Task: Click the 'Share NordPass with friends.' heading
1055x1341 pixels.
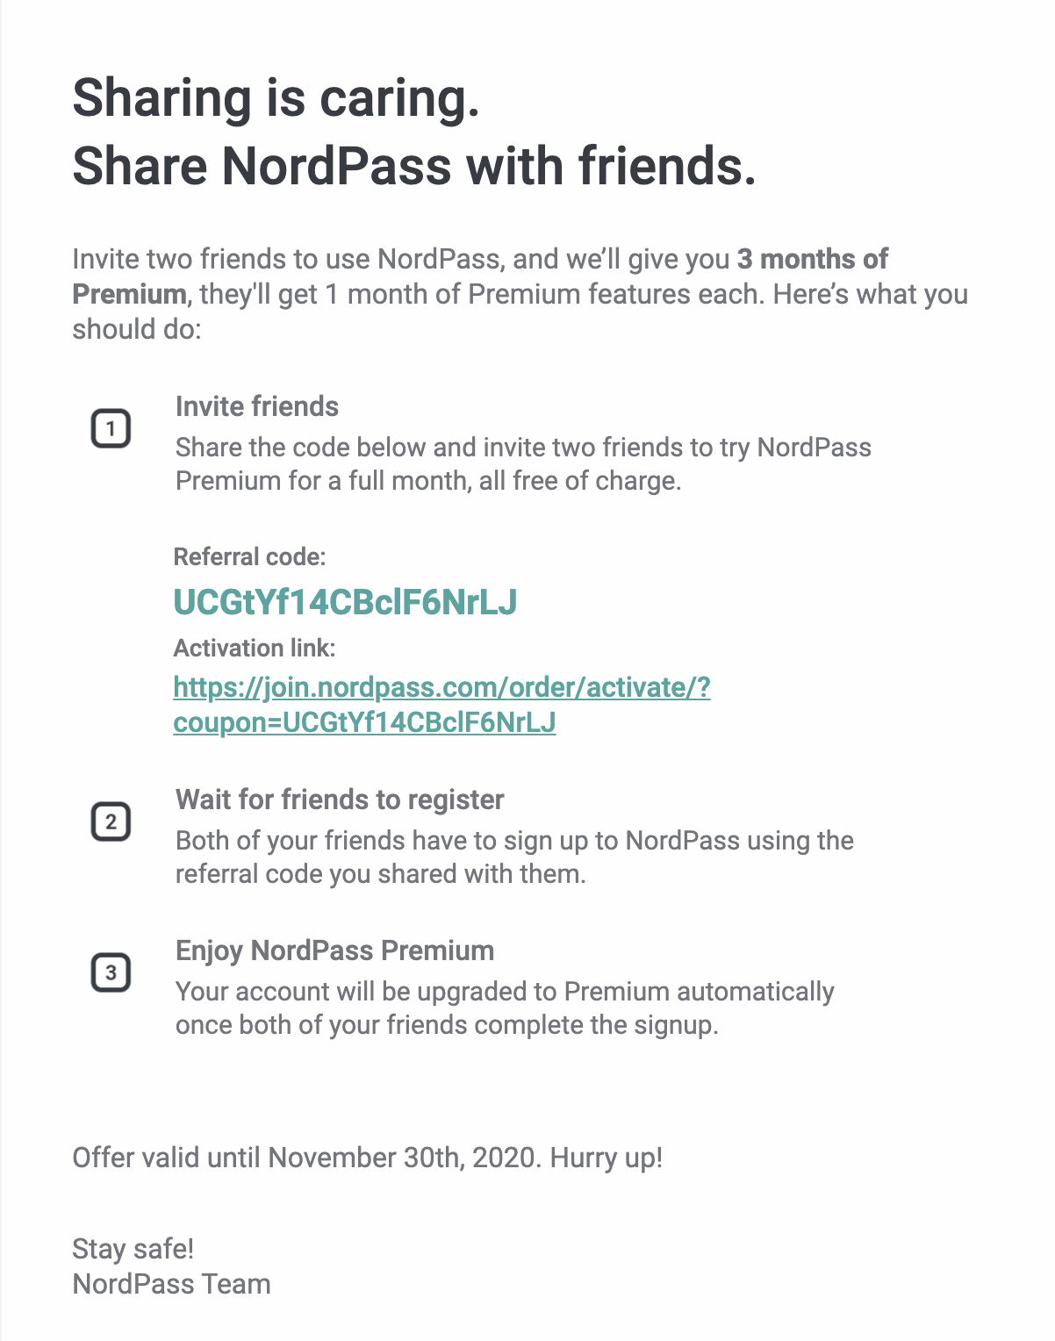Action: click(x=413, y=166)
